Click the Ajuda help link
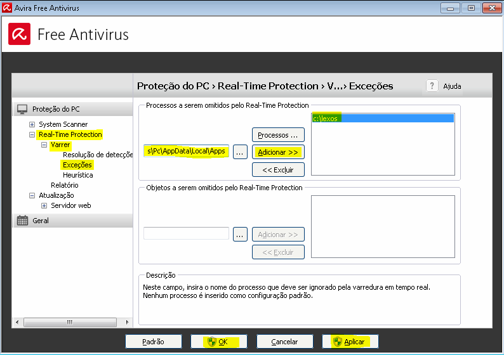Screen dimensions: 504x355 pos(452,86)
